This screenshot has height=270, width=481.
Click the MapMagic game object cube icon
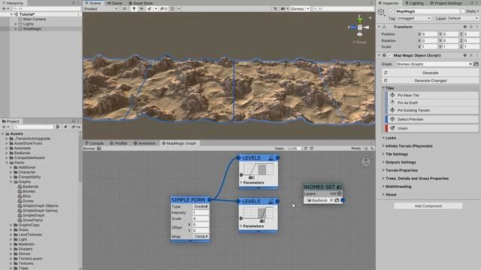381,12
